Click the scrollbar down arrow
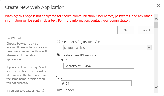 point(156,87)
